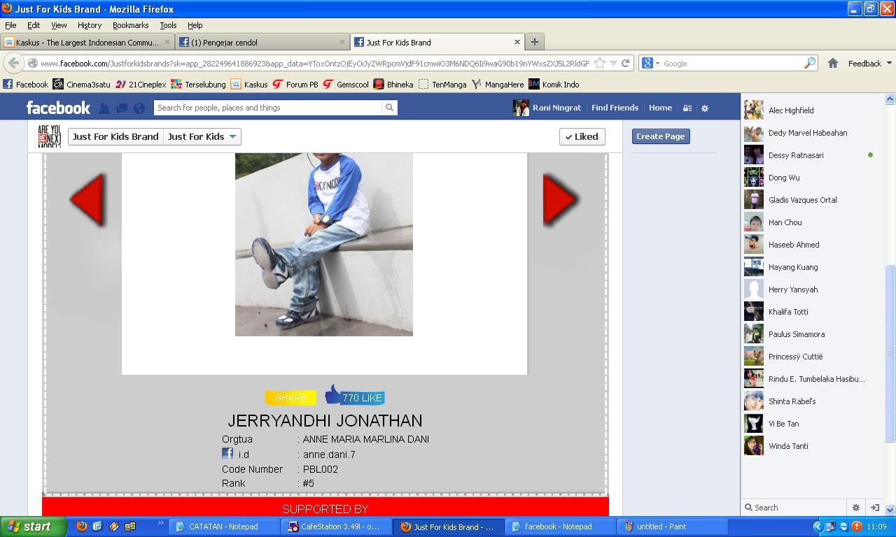Toggle the Liked button off
The width and height of the screenshot is (896, 537).
tap(582, 136)
